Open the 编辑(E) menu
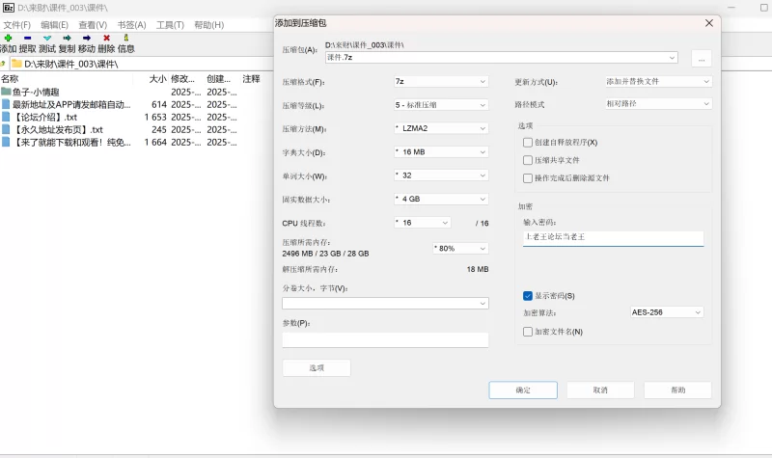 (54, 25)
